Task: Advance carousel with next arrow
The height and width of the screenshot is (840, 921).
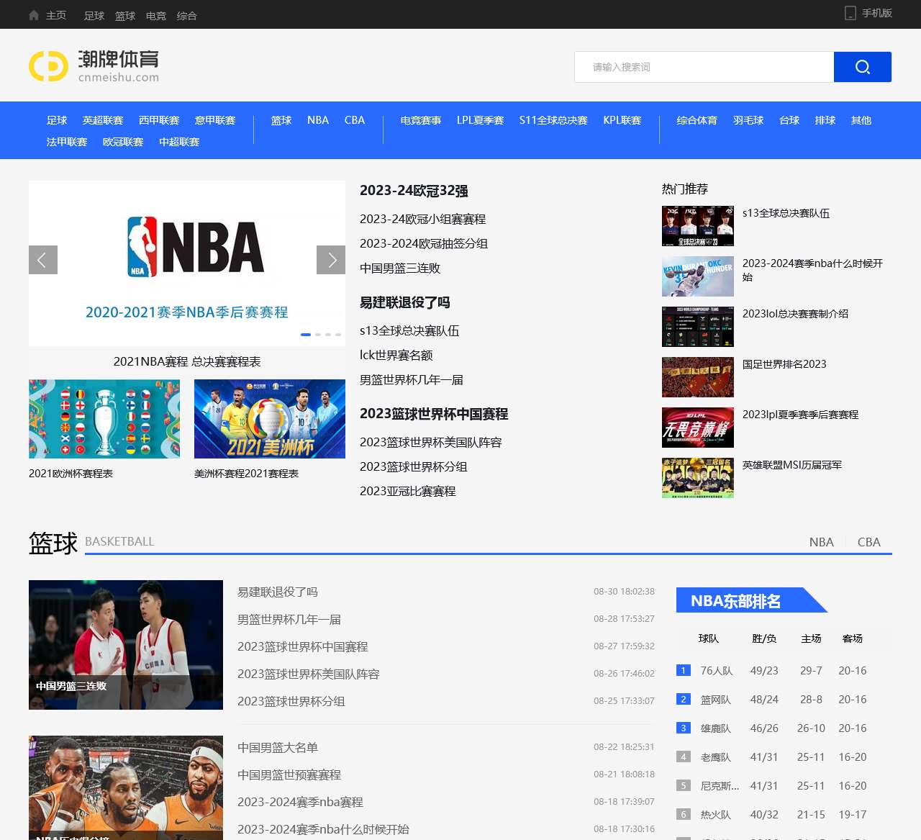Action: pyautogui.click(x=331, y=260)
